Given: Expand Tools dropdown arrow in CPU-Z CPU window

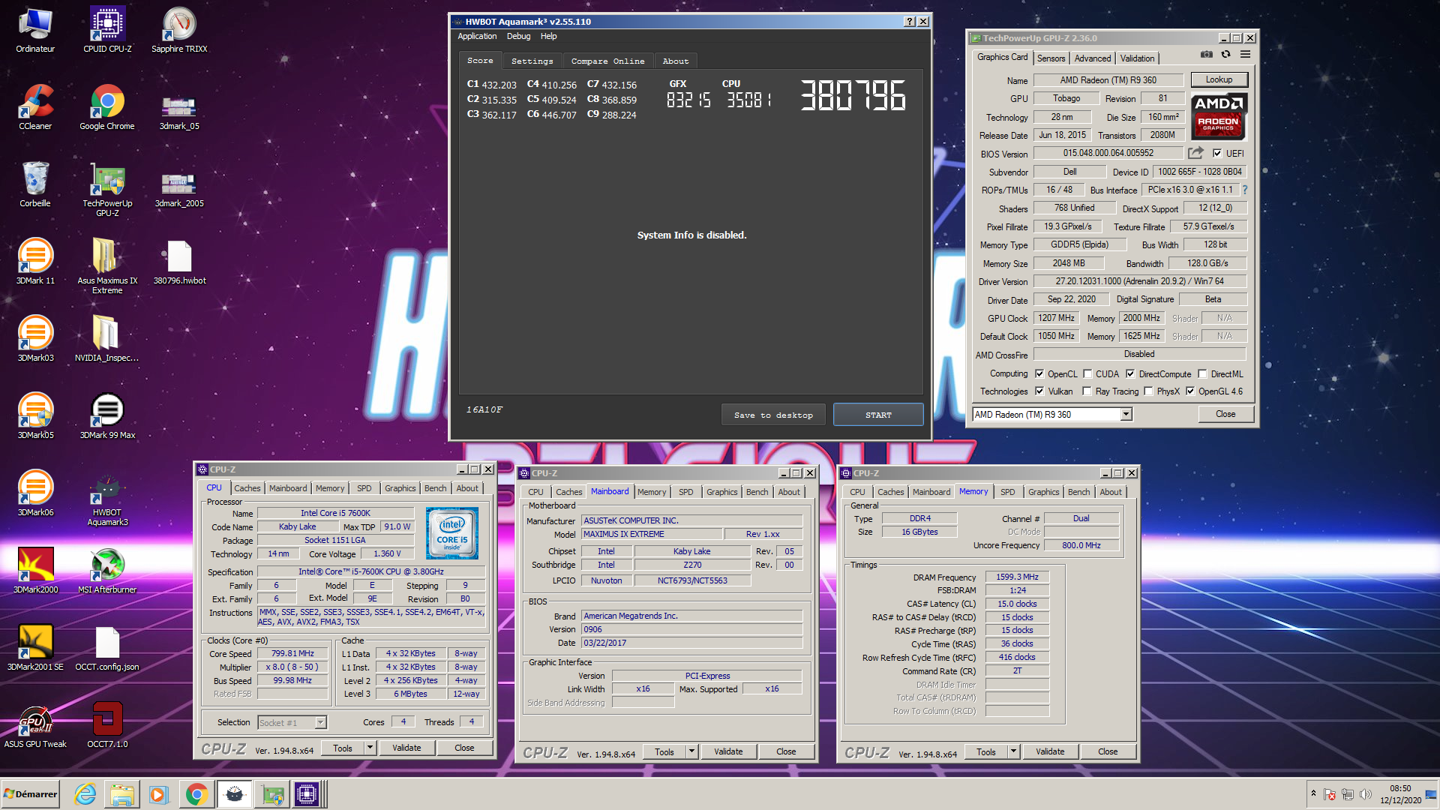Looking at the screenshot, I should pyautogui.click(x=370, y=748).
